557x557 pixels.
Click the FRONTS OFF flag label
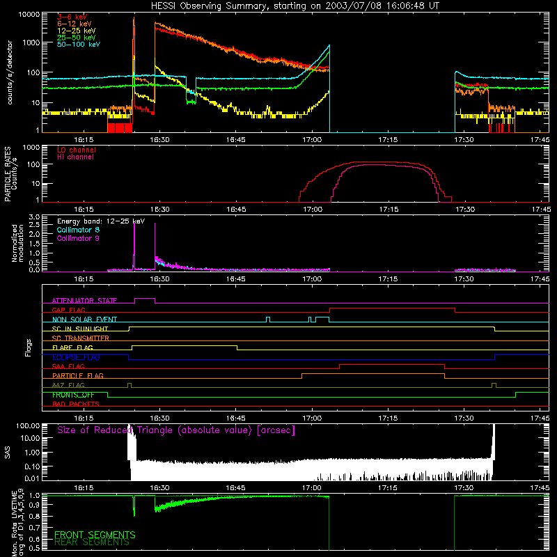73,395
